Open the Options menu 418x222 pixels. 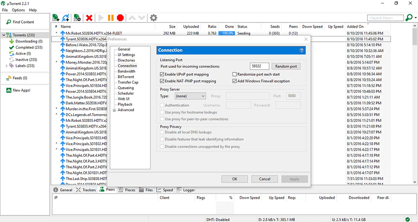tap(18, 10)
